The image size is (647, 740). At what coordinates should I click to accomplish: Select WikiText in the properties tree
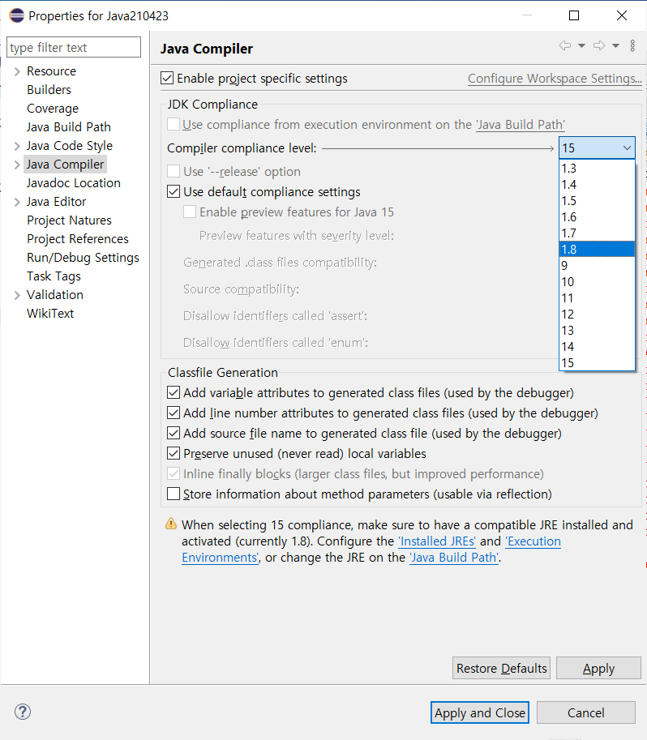50,314
